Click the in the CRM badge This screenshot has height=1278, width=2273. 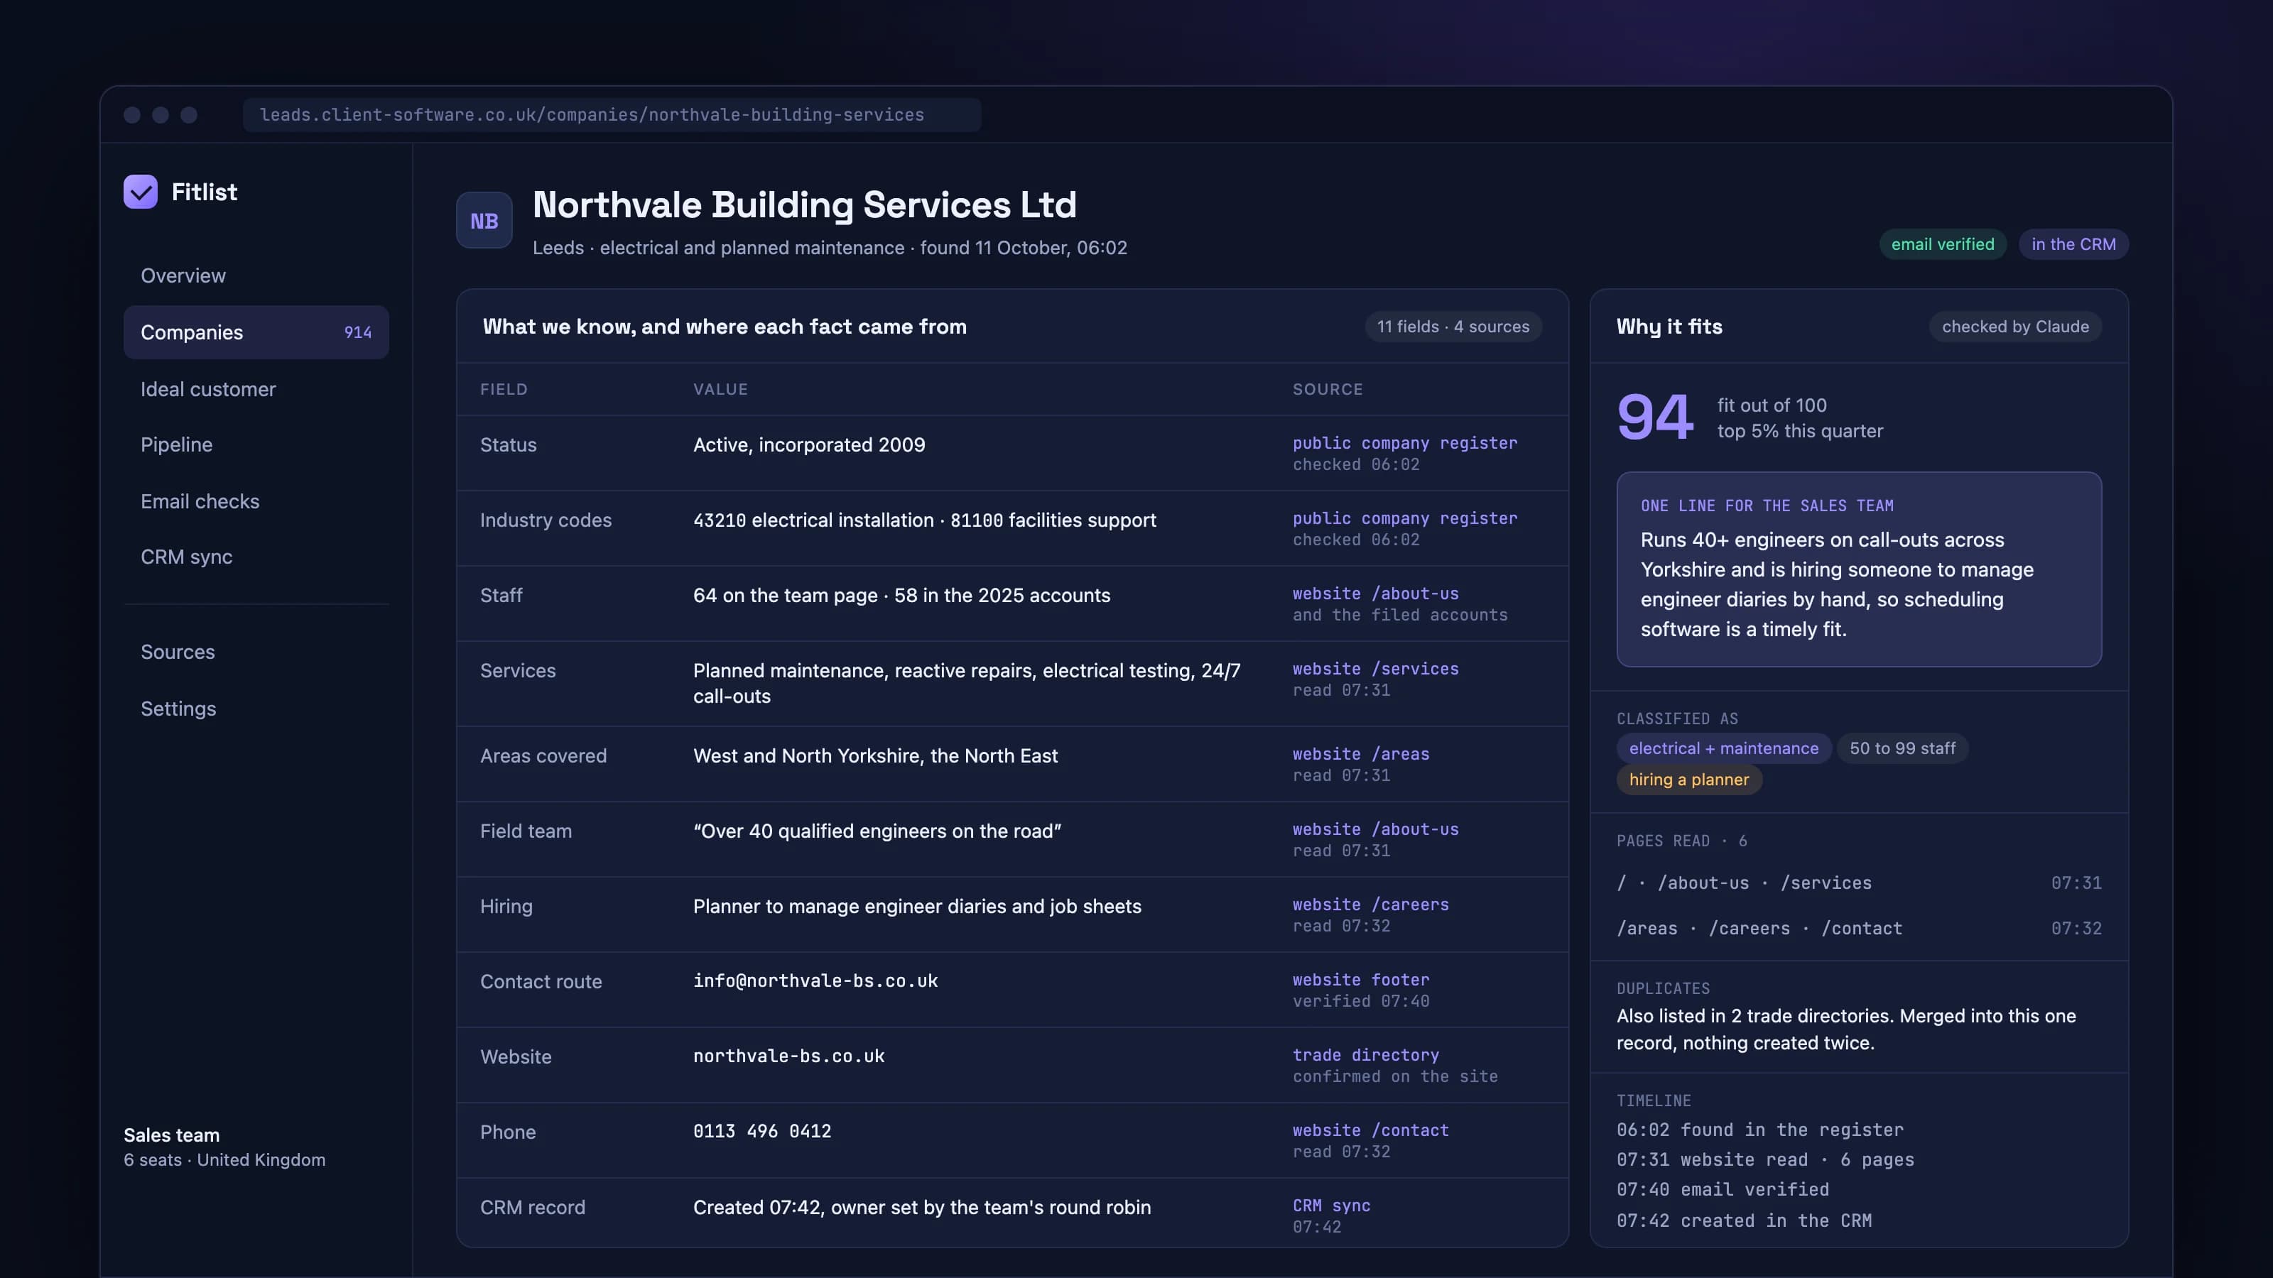pyautogui.click(x=2073, y=244)
